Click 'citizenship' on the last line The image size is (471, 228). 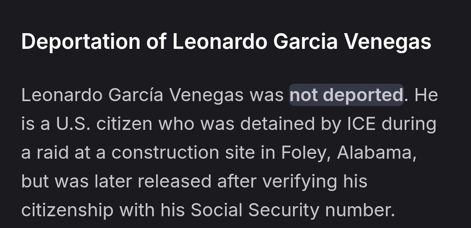[67, 210]
